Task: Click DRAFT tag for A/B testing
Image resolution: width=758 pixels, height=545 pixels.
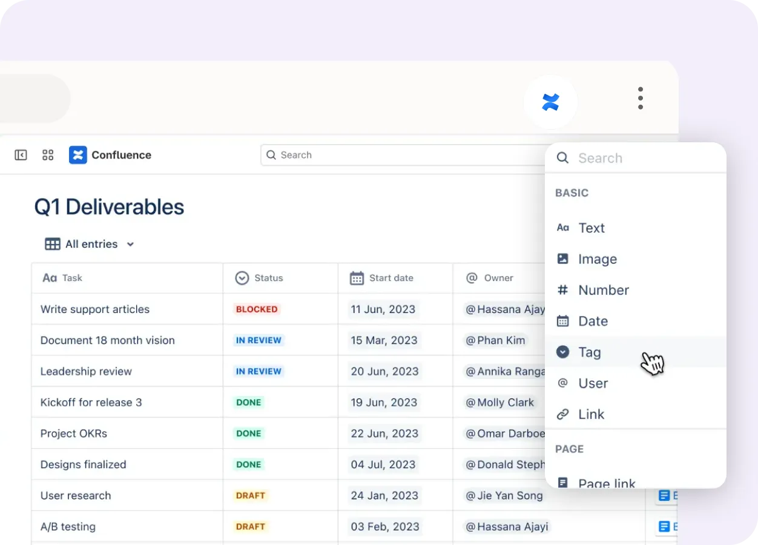Action: pos(251,527)
